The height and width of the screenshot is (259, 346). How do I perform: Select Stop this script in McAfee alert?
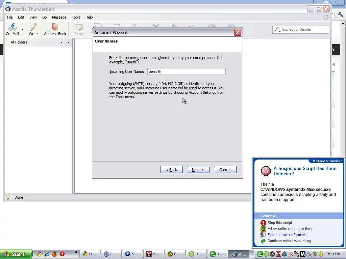tap(279, 223)
